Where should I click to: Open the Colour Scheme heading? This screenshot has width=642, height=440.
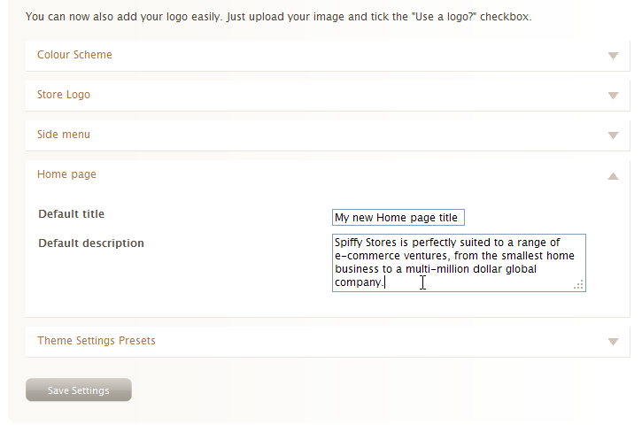[74, 55]
